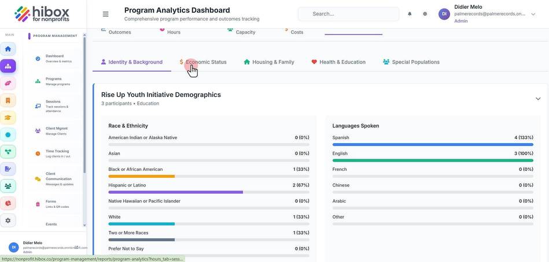
Task: Click sidebar scrollbar down arrow
Action: coord(84,226)
